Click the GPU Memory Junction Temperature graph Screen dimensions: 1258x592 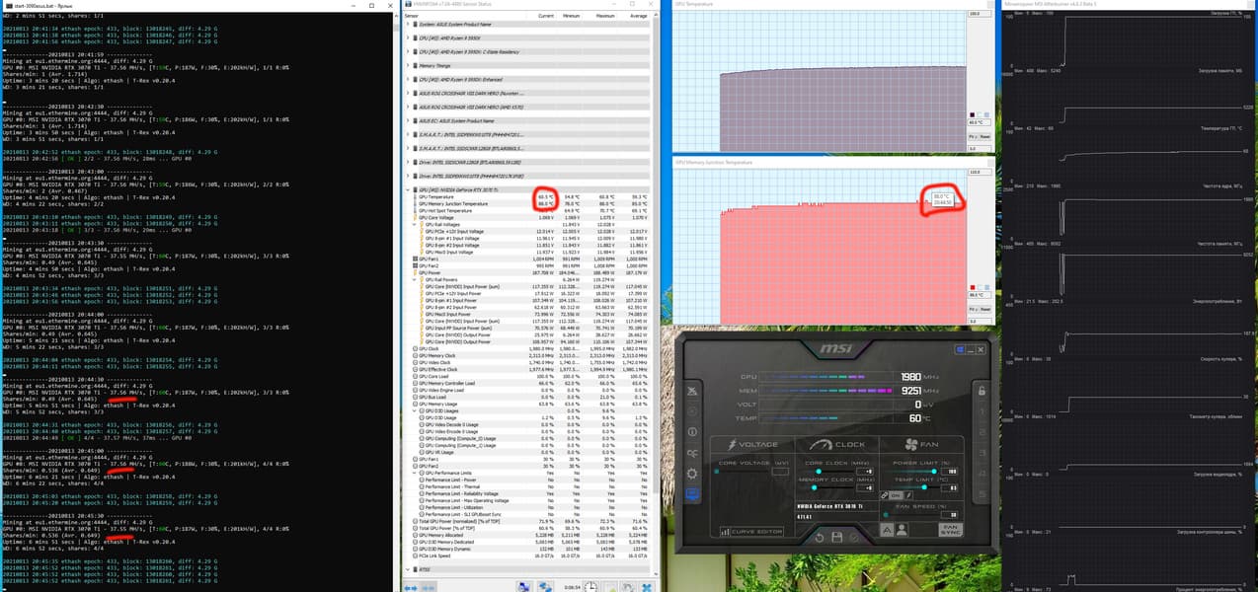[x=832, y=241]
